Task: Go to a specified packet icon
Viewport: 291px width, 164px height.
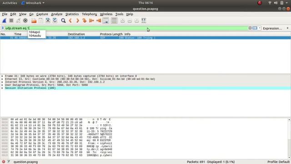Action: (x=85, y=20)
